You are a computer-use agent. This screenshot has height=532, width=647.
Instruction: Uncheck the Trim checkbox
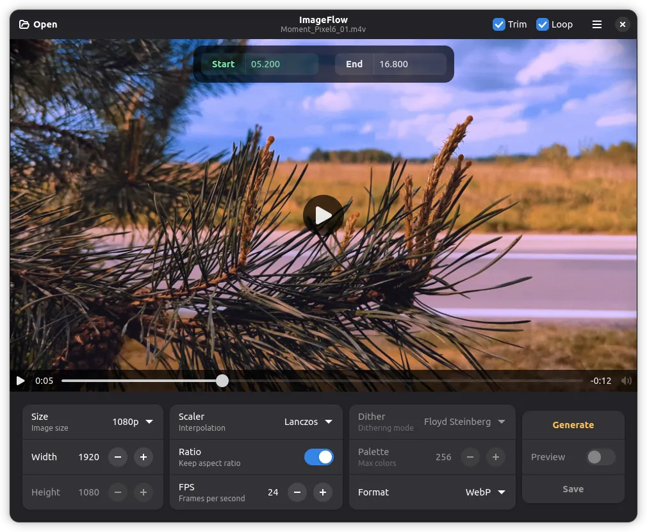499,24
